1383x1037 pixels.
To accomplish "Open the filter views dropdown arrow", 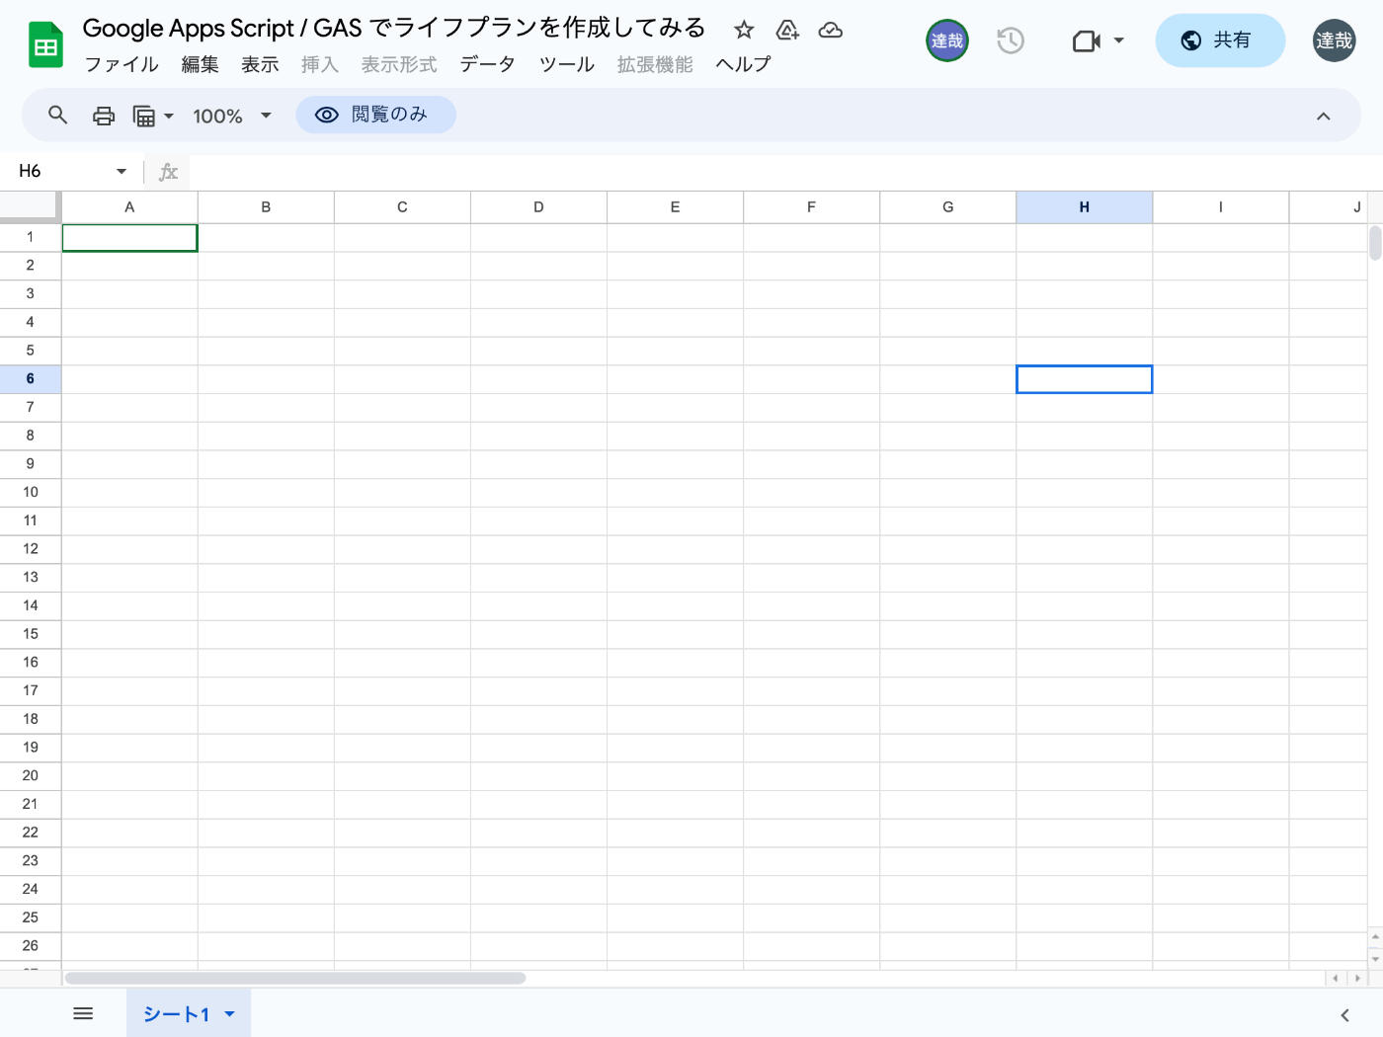I will [169, 116].
